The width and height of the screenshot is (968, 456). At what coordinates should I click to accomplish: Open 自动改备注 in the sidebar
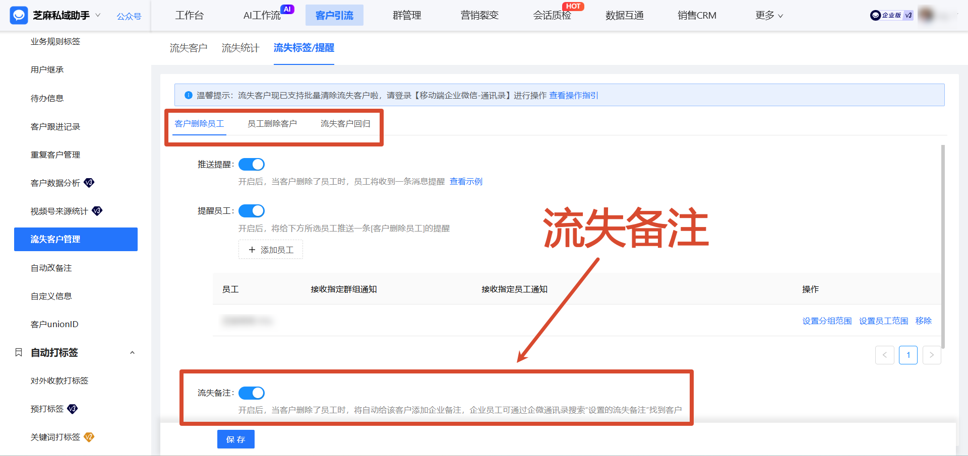pyautogui.click(x=51, y=268)
